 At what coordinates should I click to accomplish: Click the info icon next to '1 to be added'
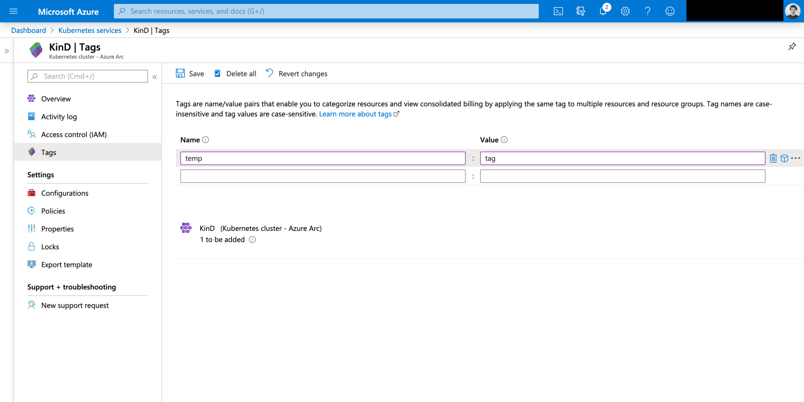252,239
